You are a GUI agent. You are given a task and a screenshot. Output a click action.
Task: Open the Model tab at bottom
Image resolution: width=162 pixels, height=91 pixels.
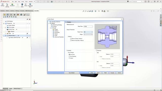tap(11, 88)
